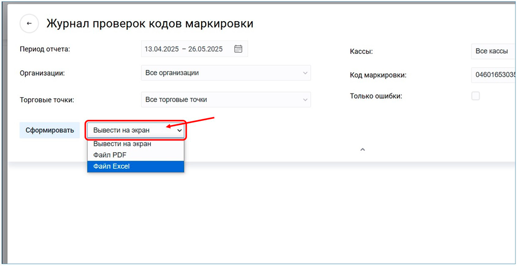Click the Только ошибки label
Screen dimensions: 517x266
coord(375,96)
